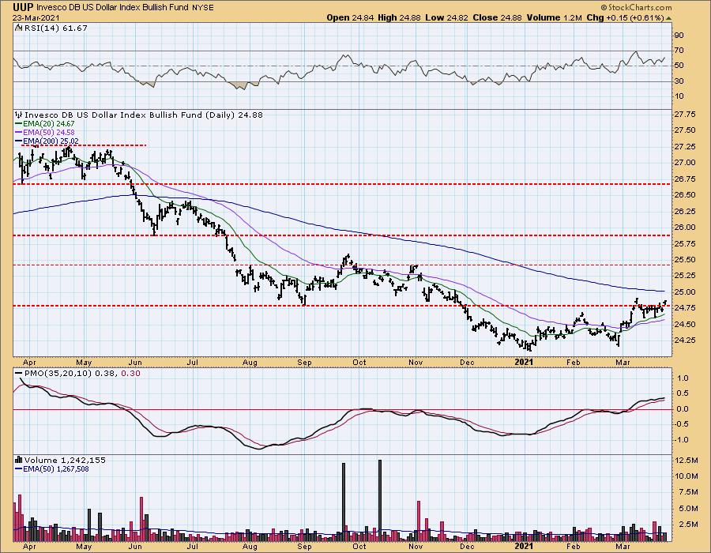This screenshot has width=711, height=553.
Task: Click the 25.00 price axis label
Action: 685,292
